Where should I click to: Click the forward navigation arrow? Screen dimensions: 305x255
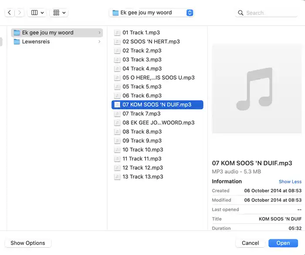click(20, 13)
